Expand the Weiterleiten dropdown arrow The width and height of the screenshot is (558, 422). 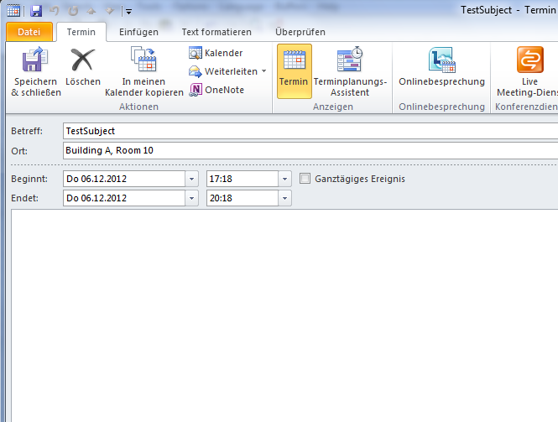coord(263,71)
